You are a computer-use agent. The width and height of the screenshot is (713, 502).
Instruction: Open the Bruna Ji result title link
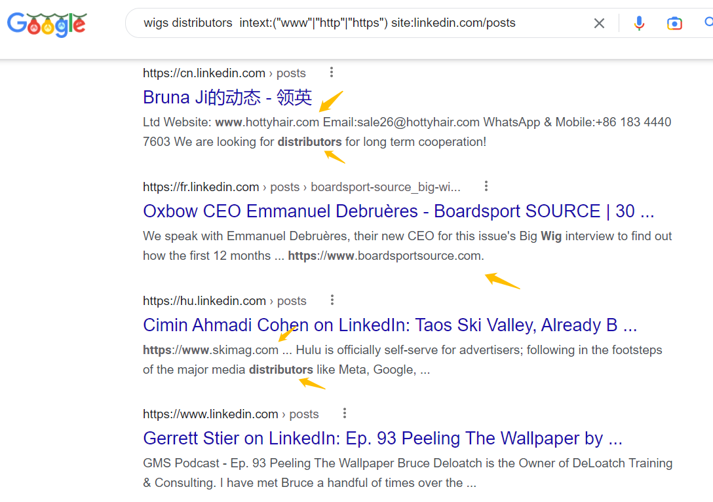point(227,98)
